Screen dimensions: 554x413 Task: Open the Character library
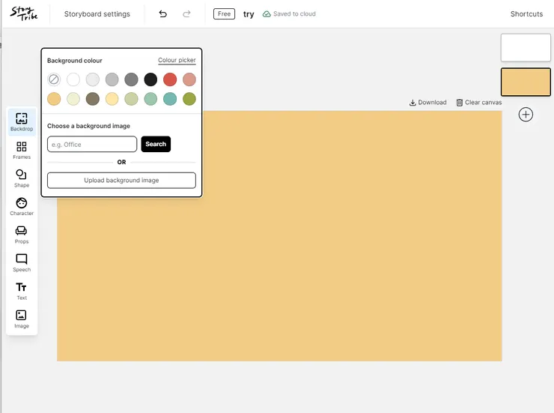pos(22,207)
